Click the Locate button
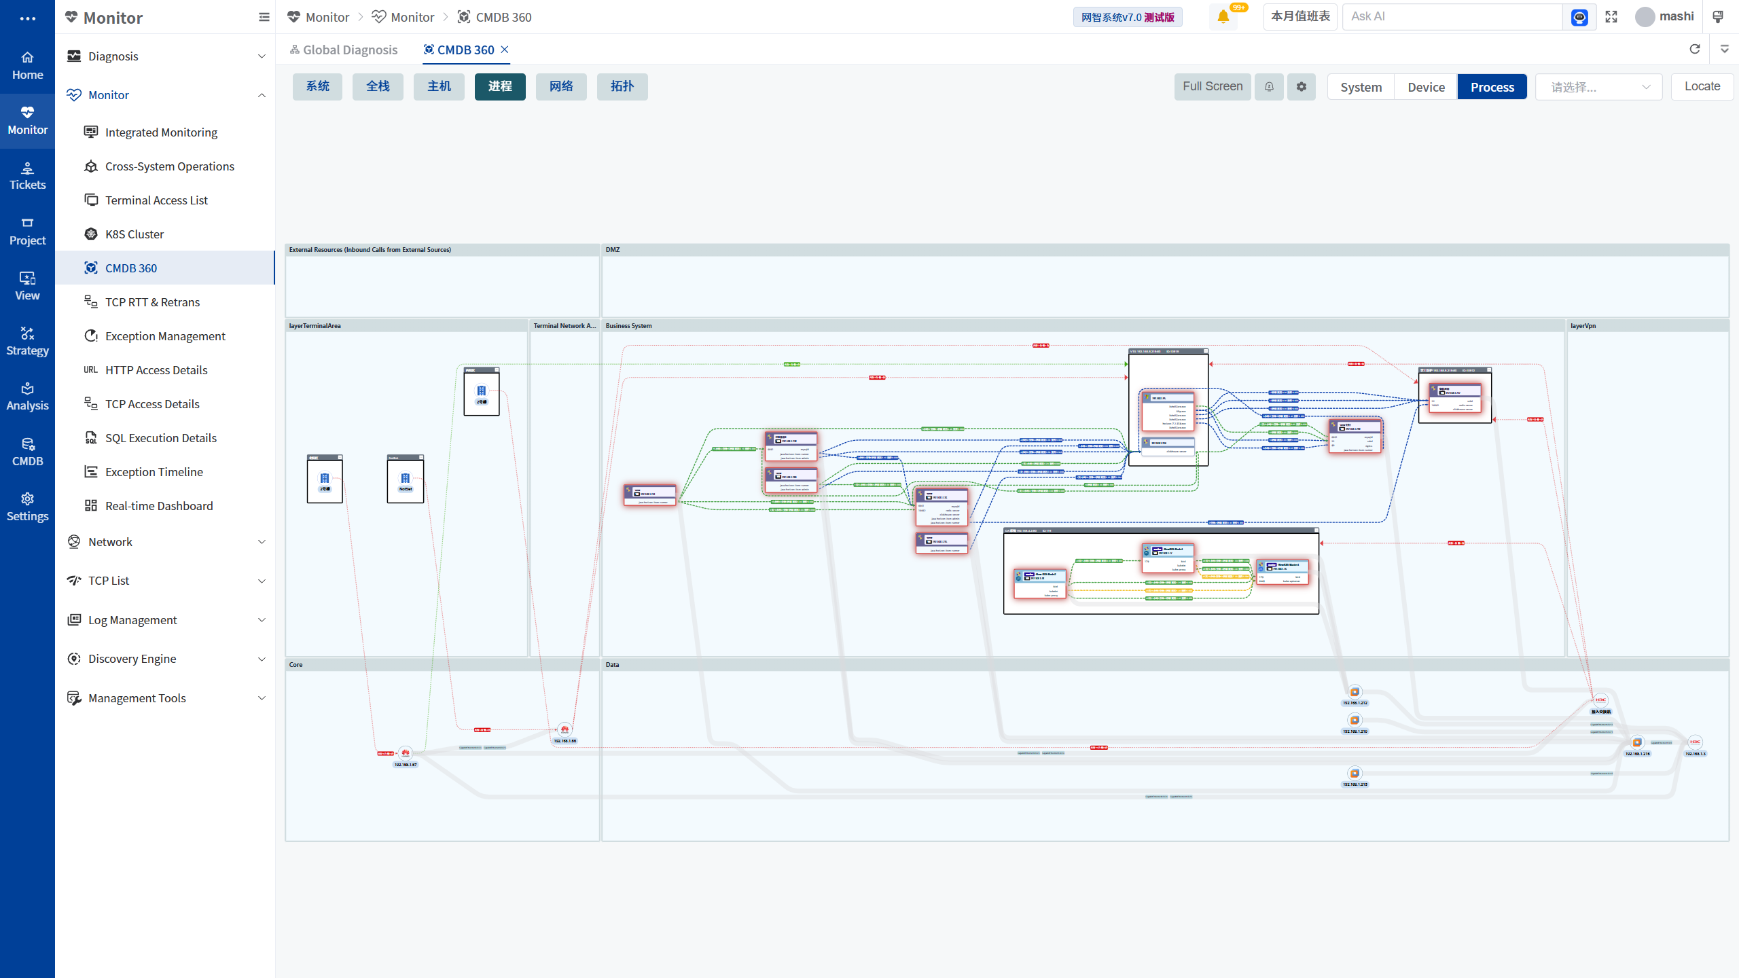Viewport: 1739px width, 978px height. [x=1702, y=87]
